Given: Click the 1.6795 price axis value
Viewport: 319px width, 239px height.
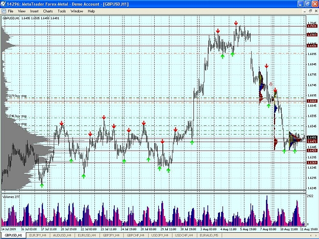Looking at the screenshot, I should (312, 74).
